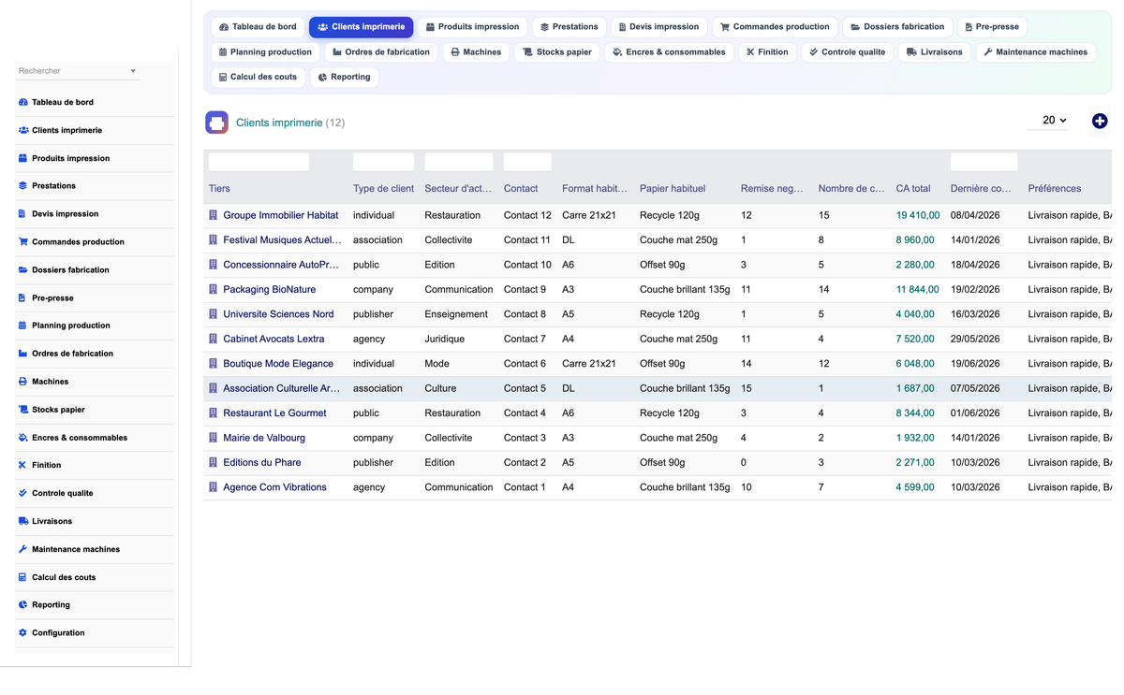Click the Reporting sidebar pie chart icon
The width and height of the screenshot is (1124, 695).
coord(23,605)
